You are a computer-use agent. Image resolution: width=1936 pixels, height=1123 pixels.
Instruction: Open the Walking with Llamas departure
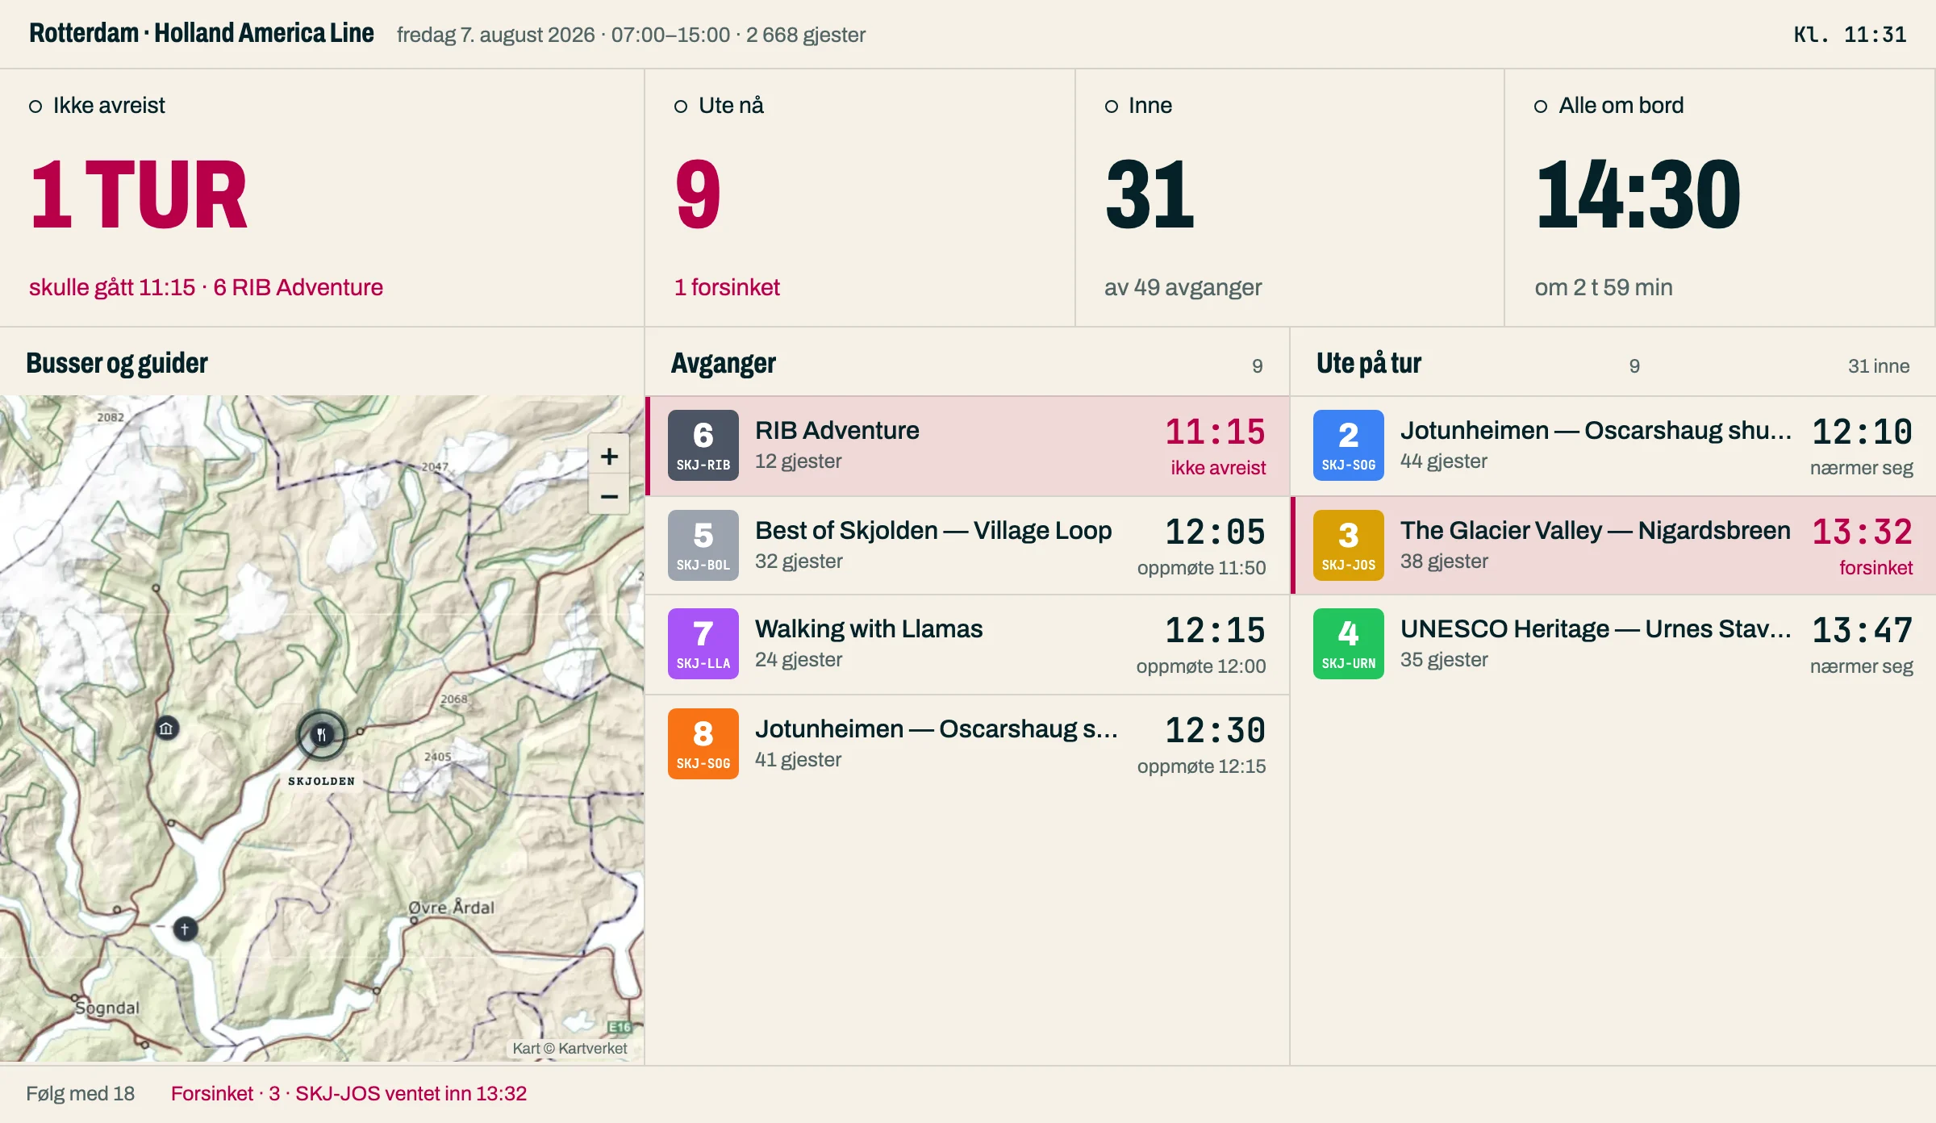point(967,645)
